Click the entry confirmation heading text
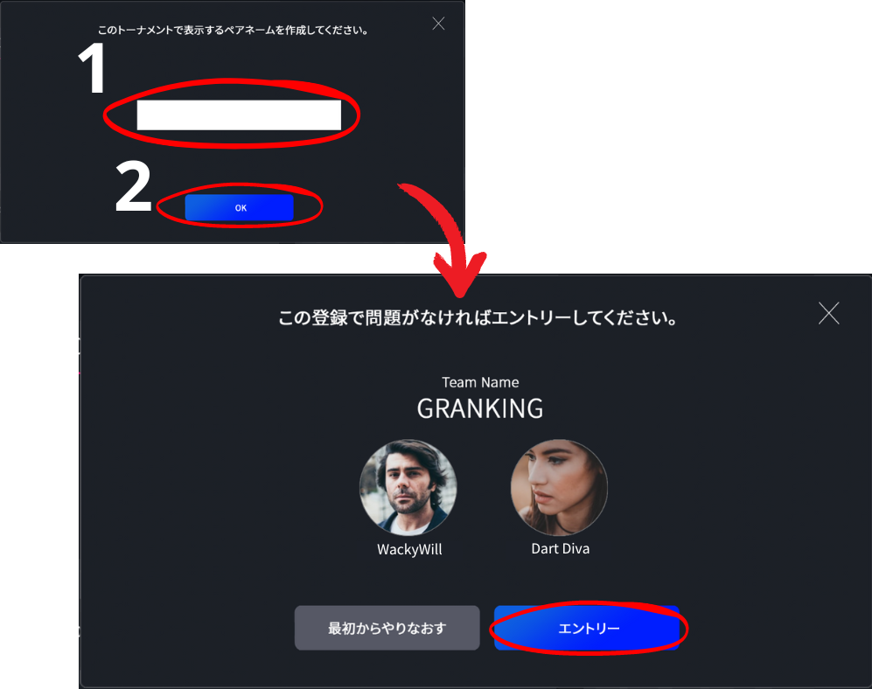Screen dimensions: 872x689 pos(478,318)
